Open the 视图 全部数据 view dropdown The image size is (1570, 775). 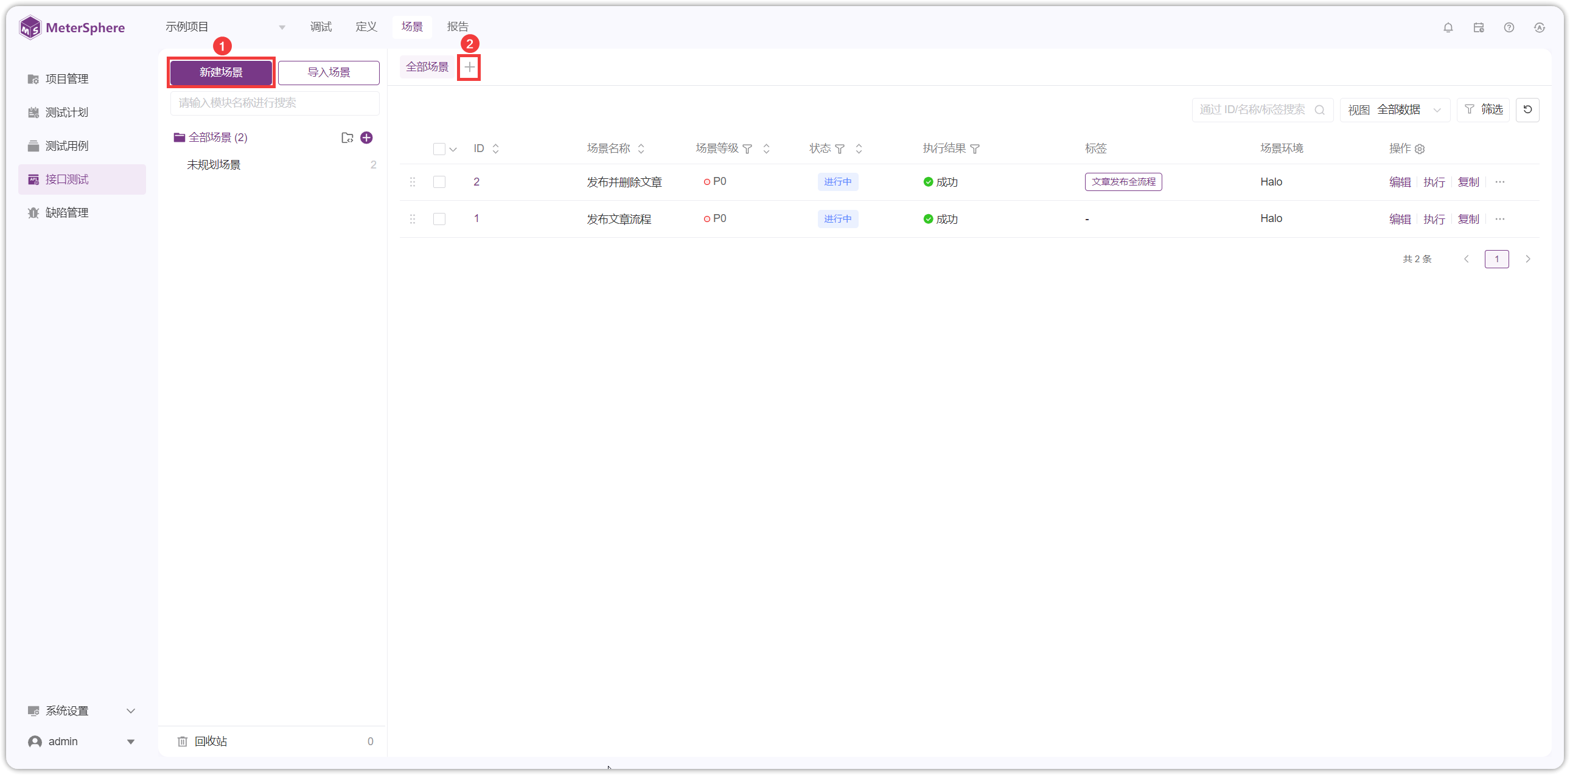pos(1395,109)
